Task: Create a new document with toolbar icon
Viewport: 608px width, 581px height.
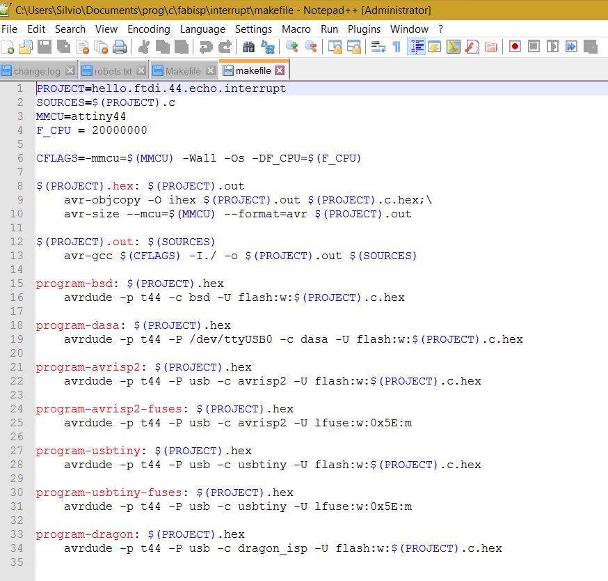Action: [8, 47]
